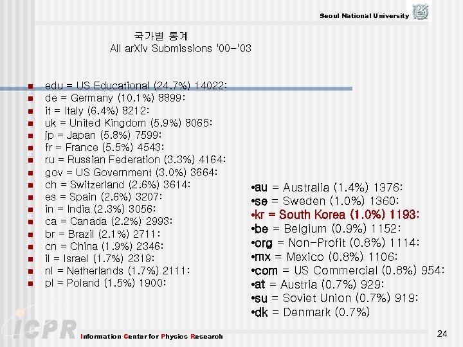
Task: Click the 'se = Sweden (1.0%) 1360' line
Action: click(325, 201)
